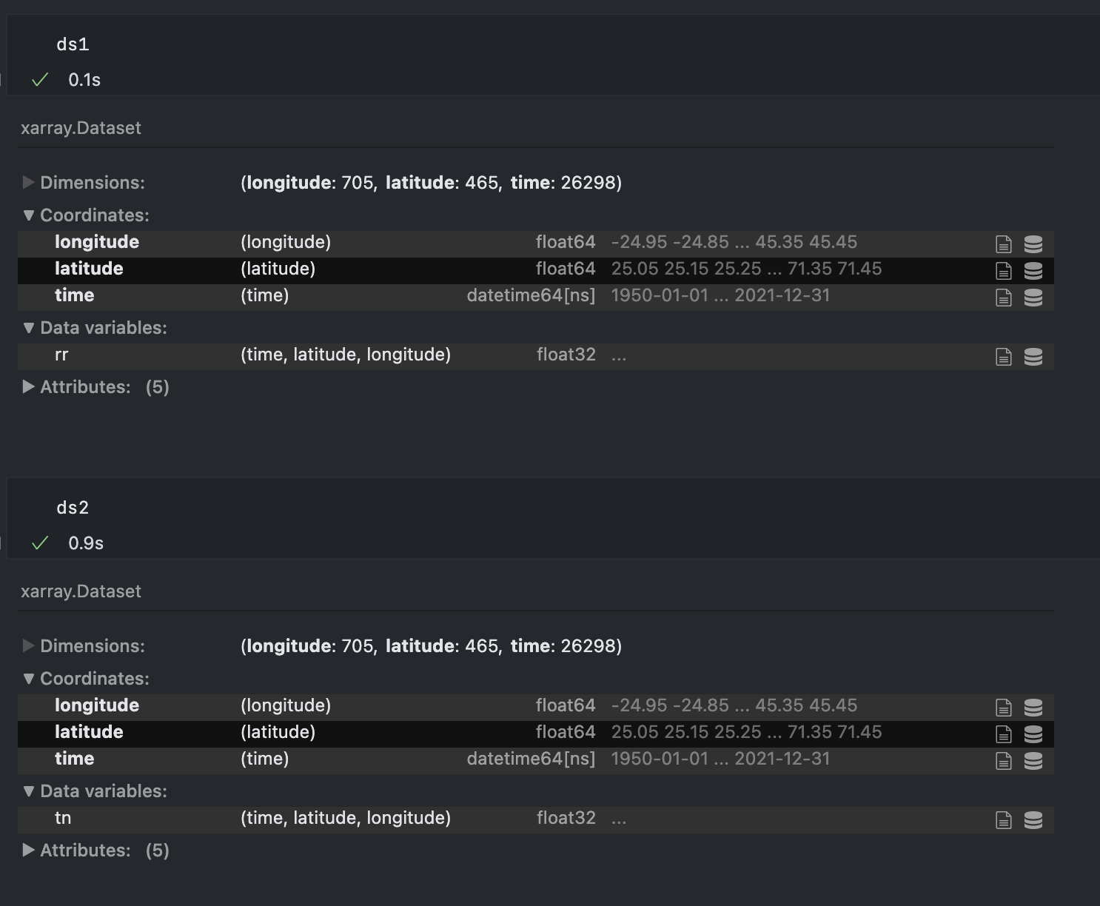Select the tn variable name
Screen dimensions: 1100x906
63,818
